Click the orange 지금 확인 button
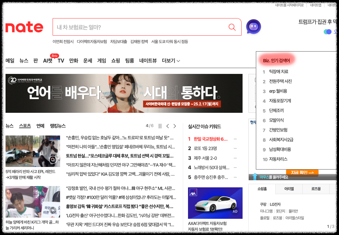Image resolution: width=339 pixels, height=235 pixels. point(303,173)
